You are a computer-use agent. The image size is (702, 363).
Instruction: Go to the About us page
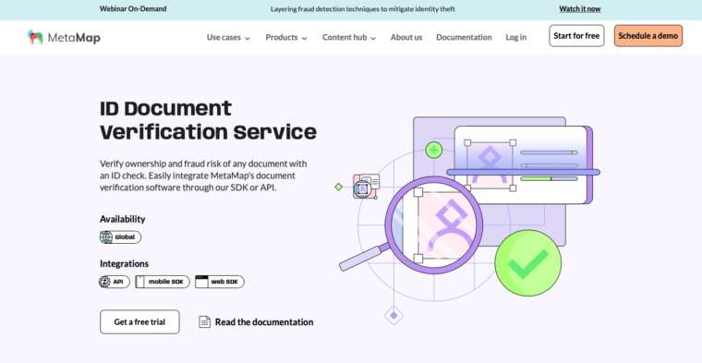coord(406,37)
